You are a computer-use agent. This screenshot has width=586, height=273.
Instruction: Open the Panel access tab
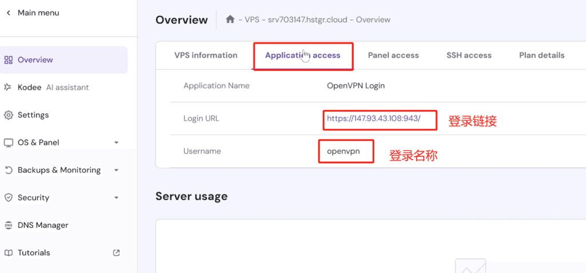coord(393,56)
